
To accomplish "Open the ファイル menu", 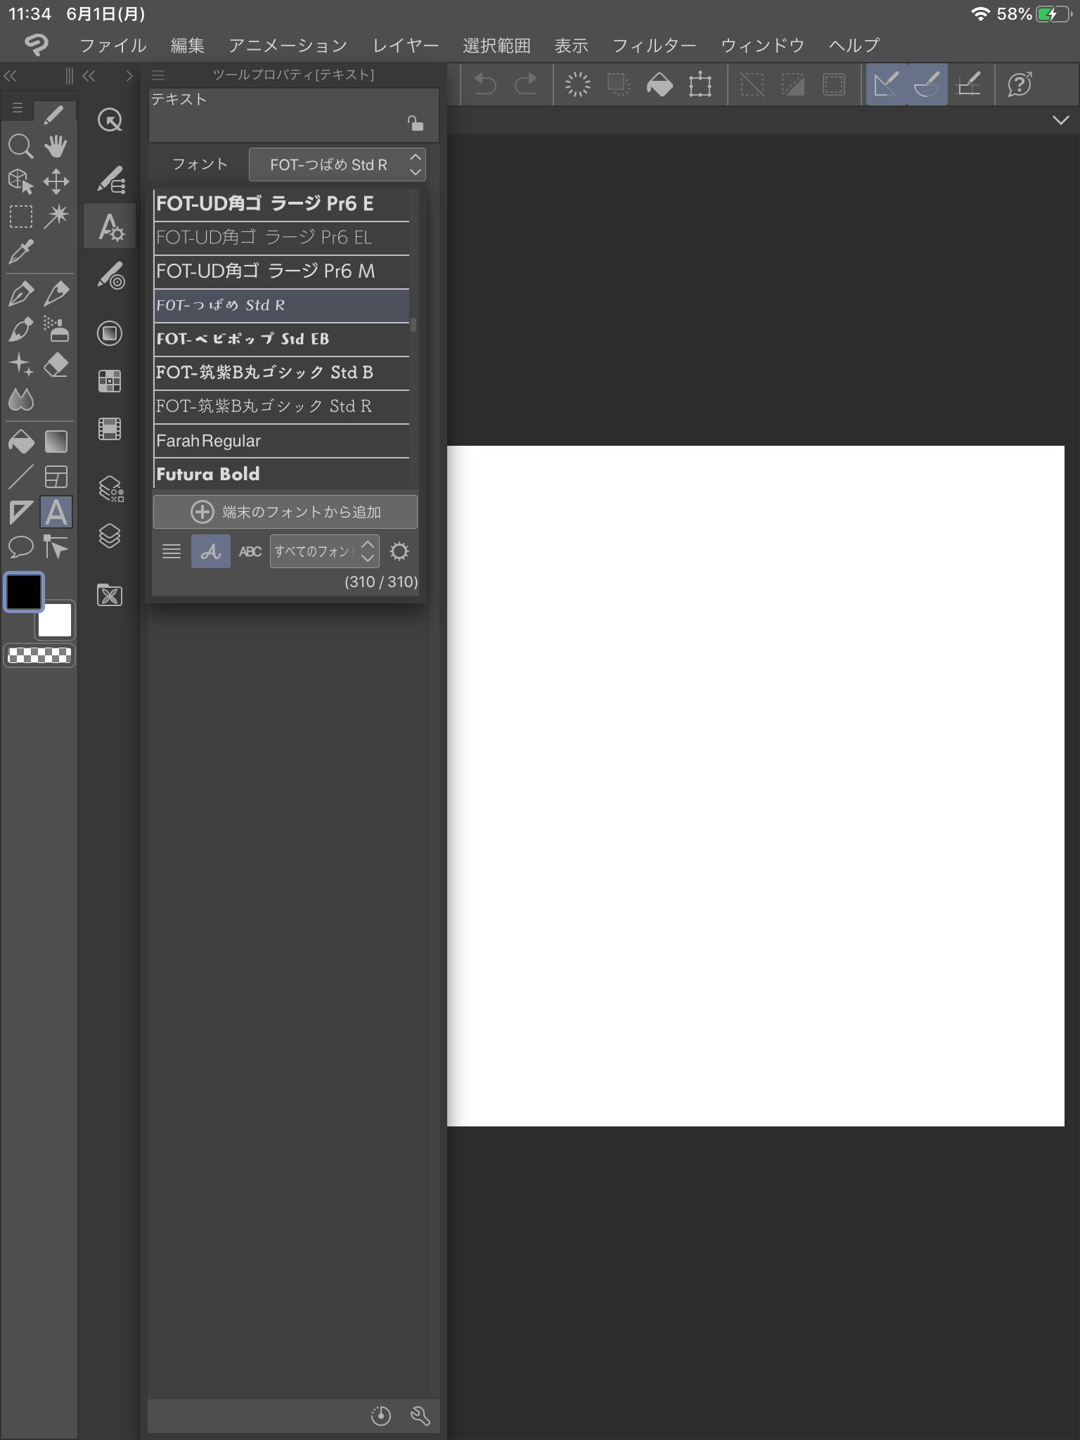I will [112, 46].
